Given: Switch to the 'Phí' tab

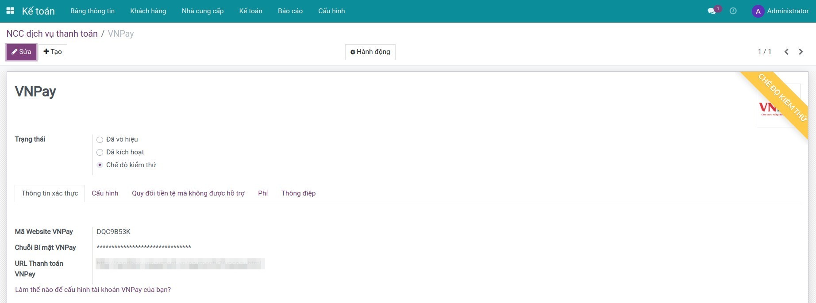Looking at the screenshot, I should pos(263,193).
